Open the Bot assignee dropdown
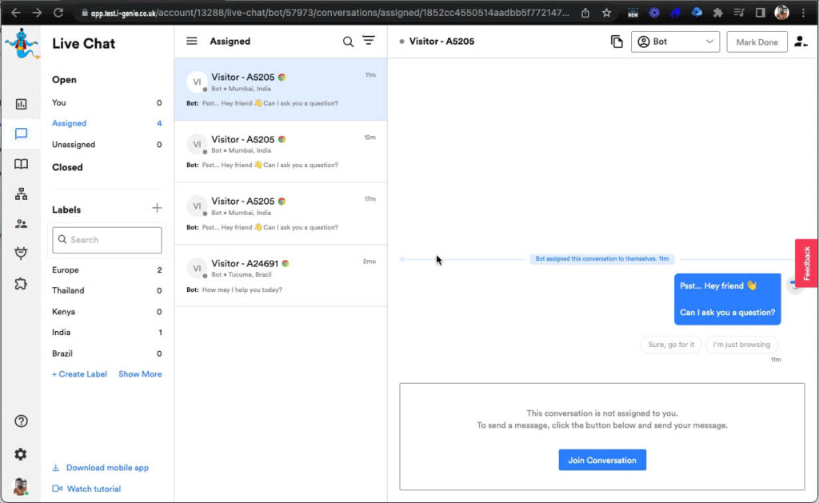 point(675,42)
